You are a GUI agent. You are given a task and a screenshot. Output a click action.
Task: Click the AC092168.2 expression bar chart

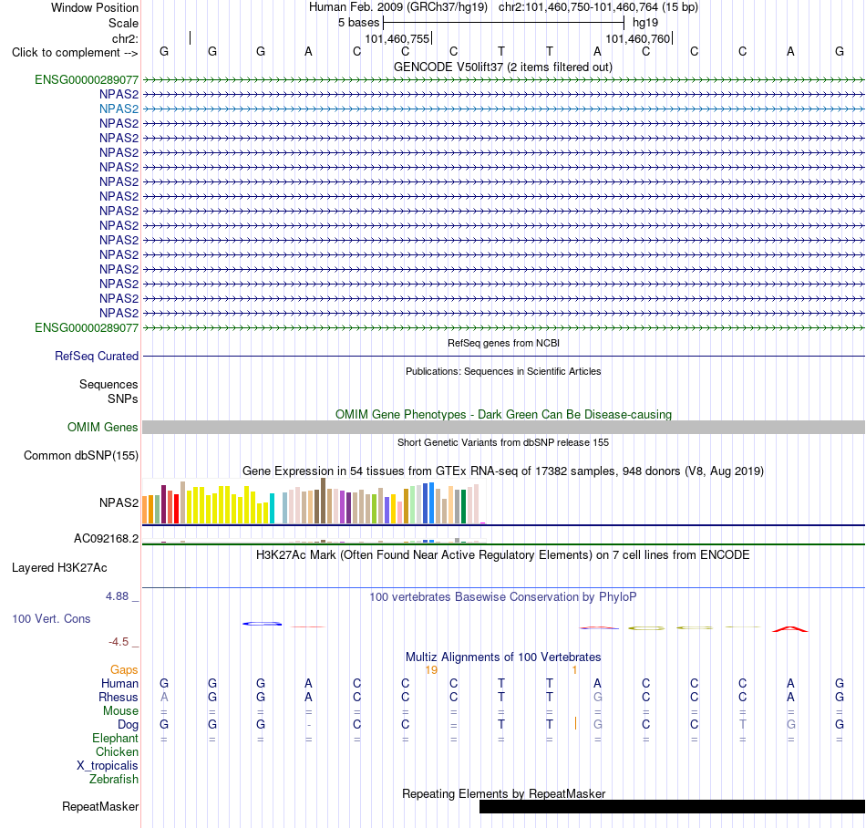(314, 540)
